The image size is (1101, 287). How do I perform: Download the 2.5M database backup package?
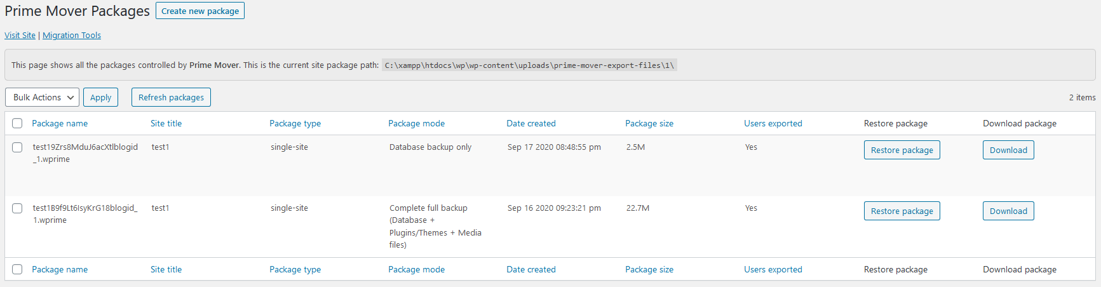point(1008,150)
